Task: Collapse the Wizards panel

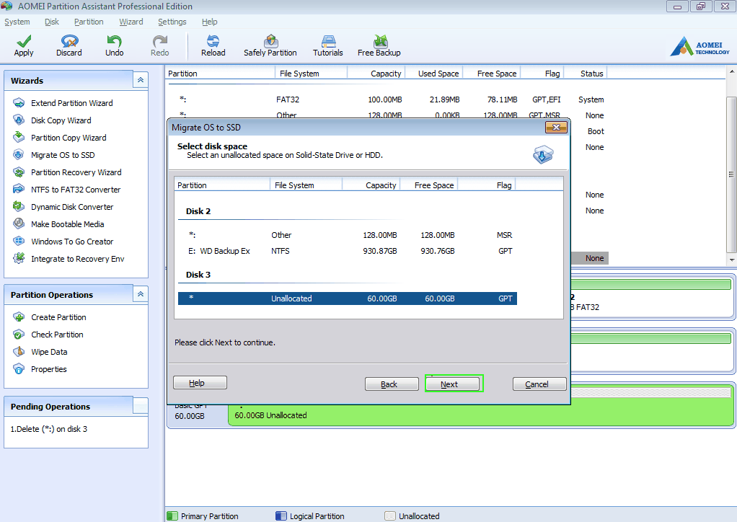Action: coord(141,81)
